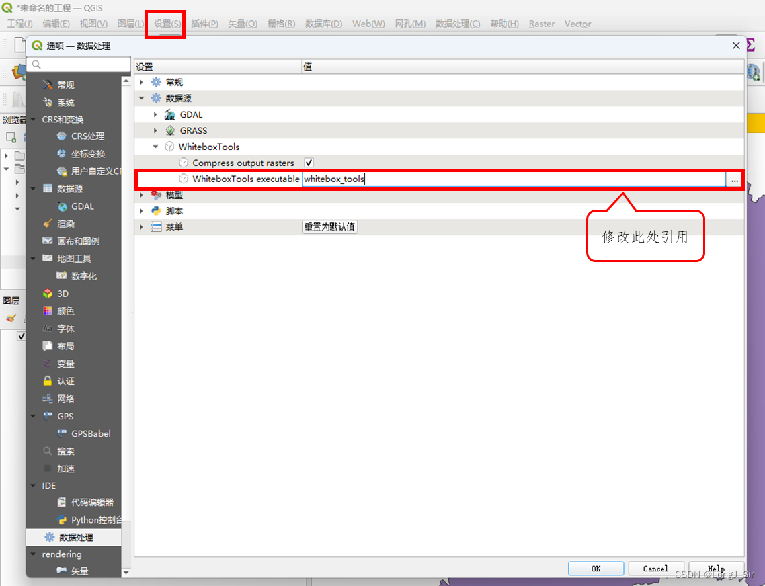Open the 插件 menu
The height and width of the screenshot is (586, 765).
click(x=204, y=24)
